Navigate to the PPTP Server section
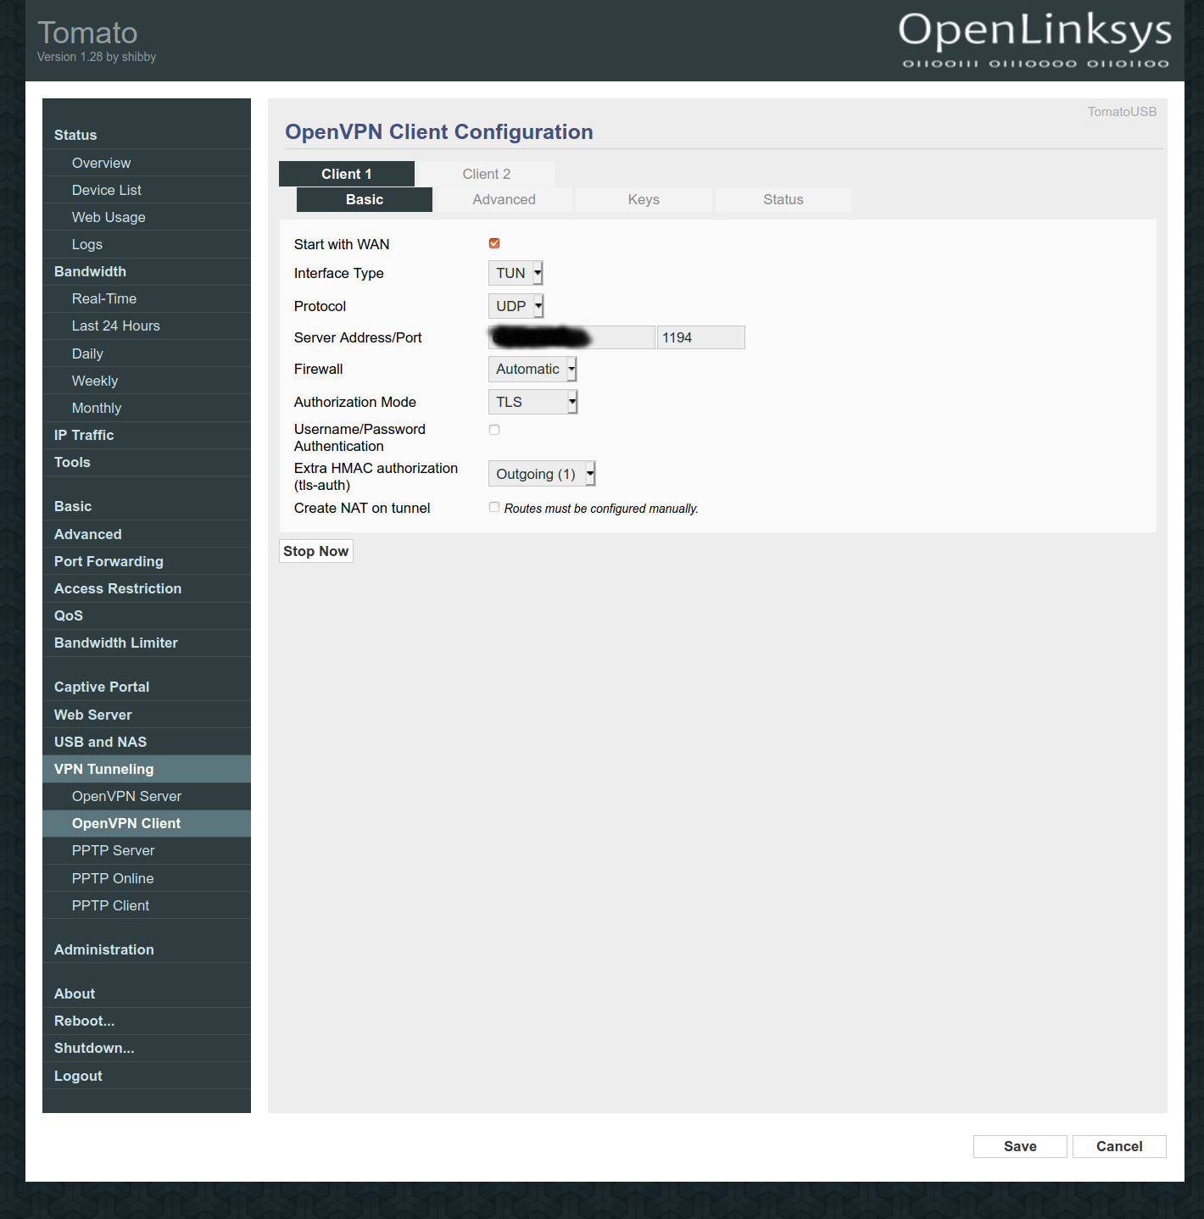The image size is (1204, 1219). 113,850
